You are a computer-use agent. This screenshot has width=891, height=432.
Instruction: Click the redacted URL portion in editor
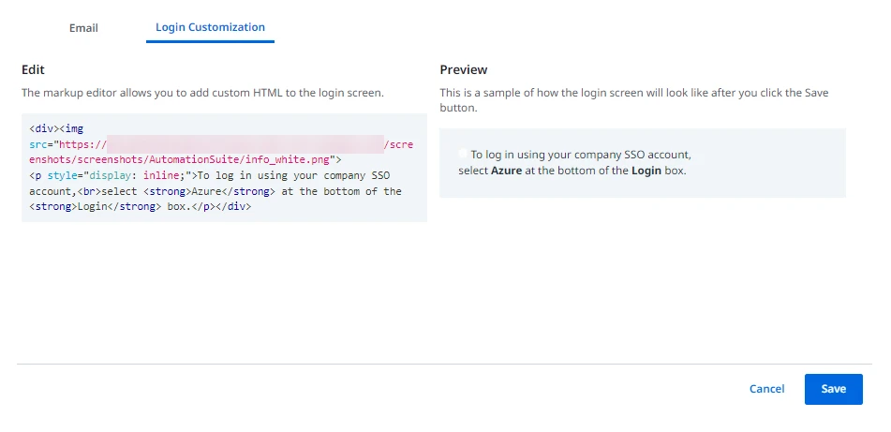click(245, 144)
